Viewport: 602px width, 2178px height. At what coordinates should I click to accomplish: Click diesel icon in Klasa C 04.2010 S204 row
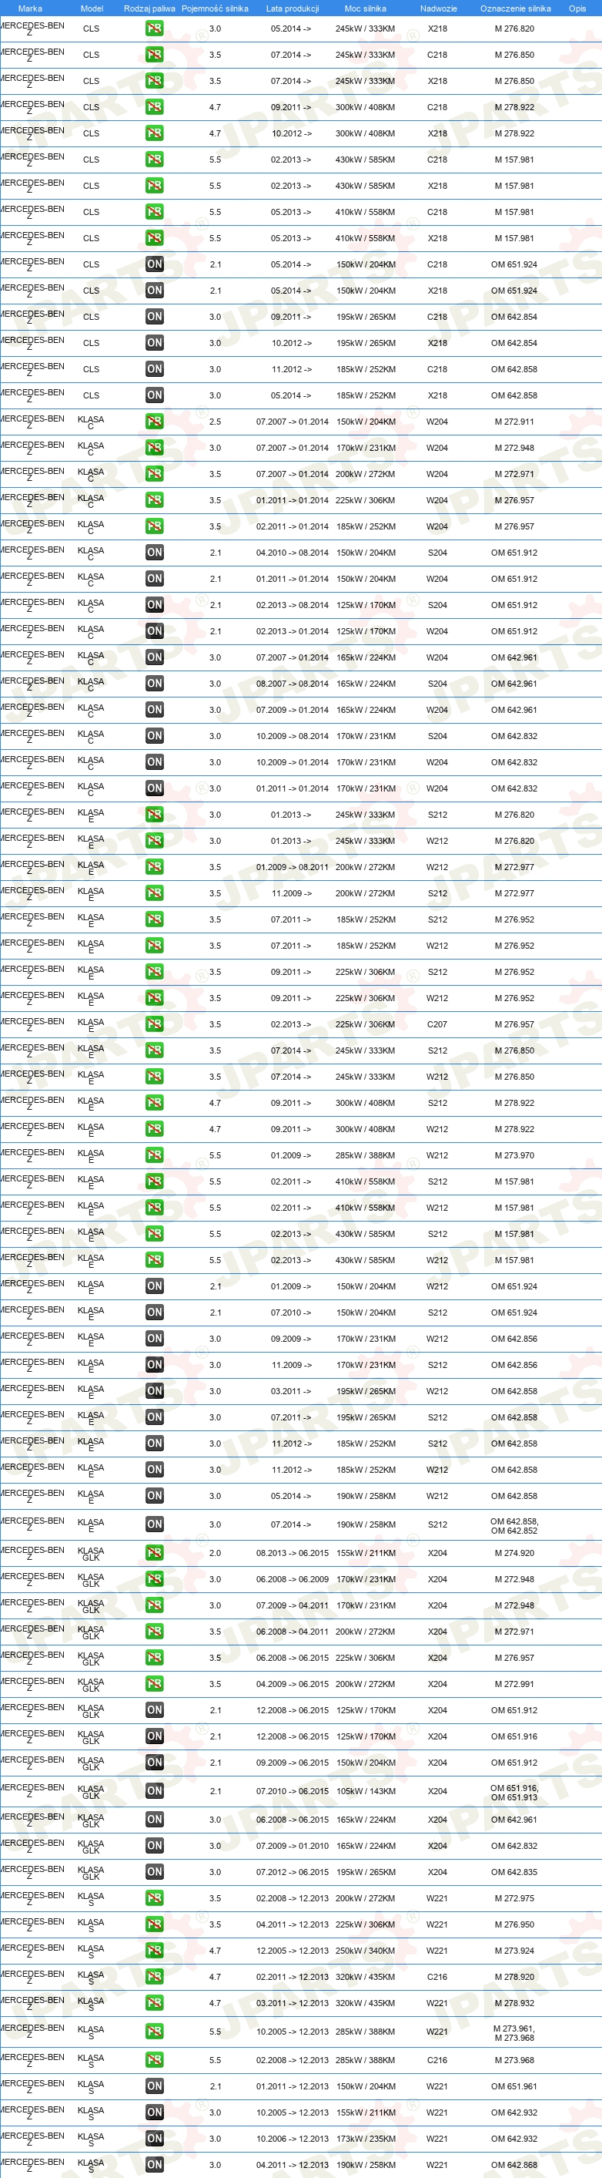point(155,553)
